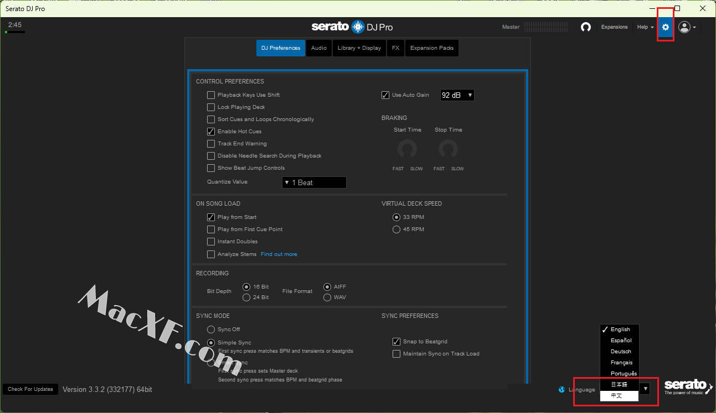Click the headphone support icon
716x413 pixels.
click(x=586, y=27)
